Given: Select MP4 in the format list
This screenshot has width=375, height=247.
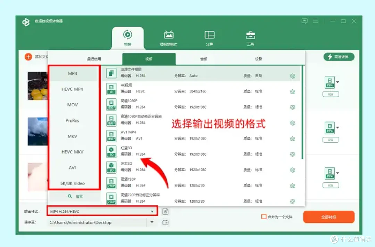Looking at the screenshot, I should pos(73,73).
